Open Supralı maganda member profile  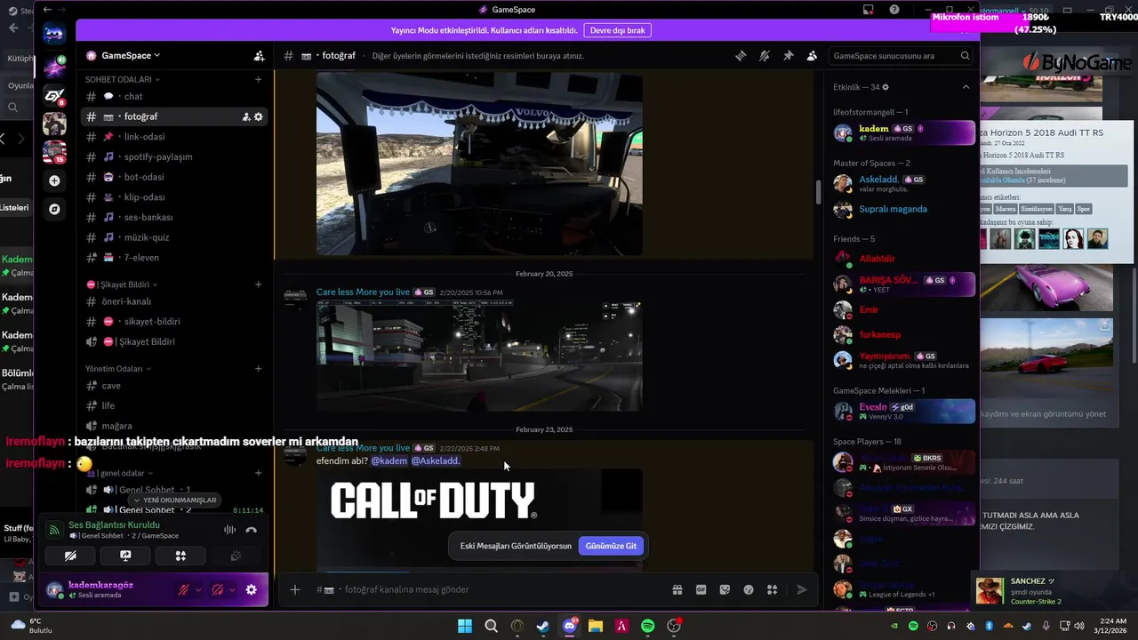point(893,209)
